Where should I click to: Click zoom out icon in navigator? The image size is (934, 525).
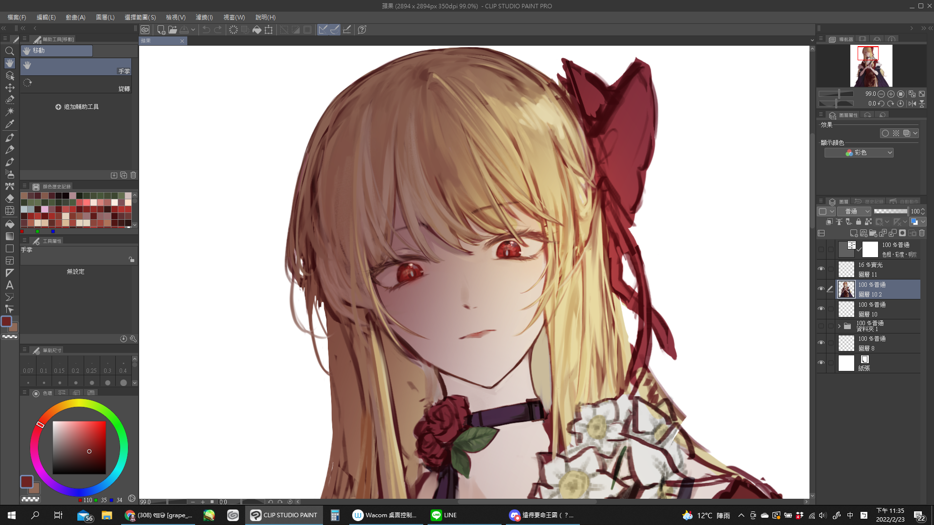click(x=881, y=94)
